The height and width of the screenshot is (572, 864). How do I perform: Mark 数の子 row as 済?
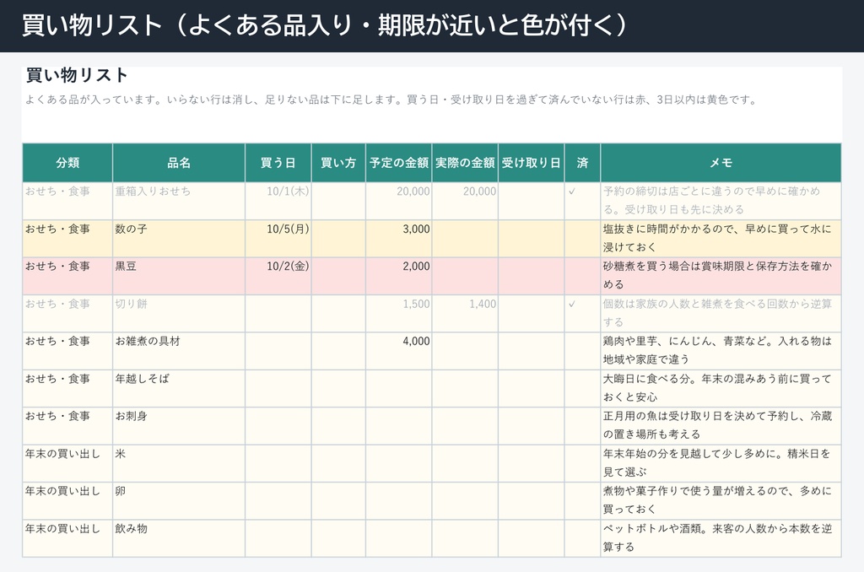pos(582,239)
